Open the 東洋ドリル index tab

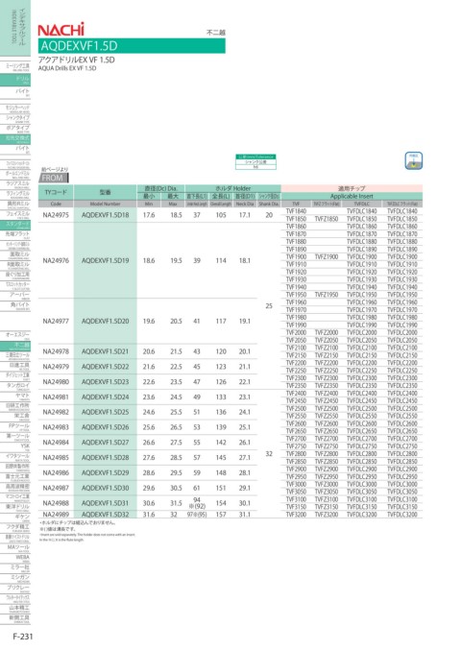pyautogui.click(x=15, y=507)
